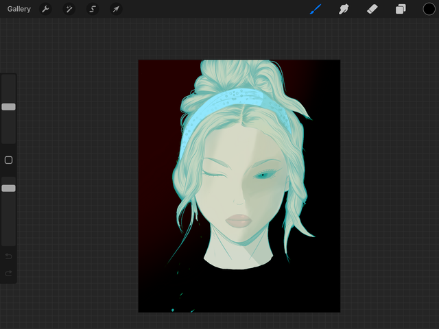Tap the lips on the portrait
The image size is (439, 329).
[239, 221]
